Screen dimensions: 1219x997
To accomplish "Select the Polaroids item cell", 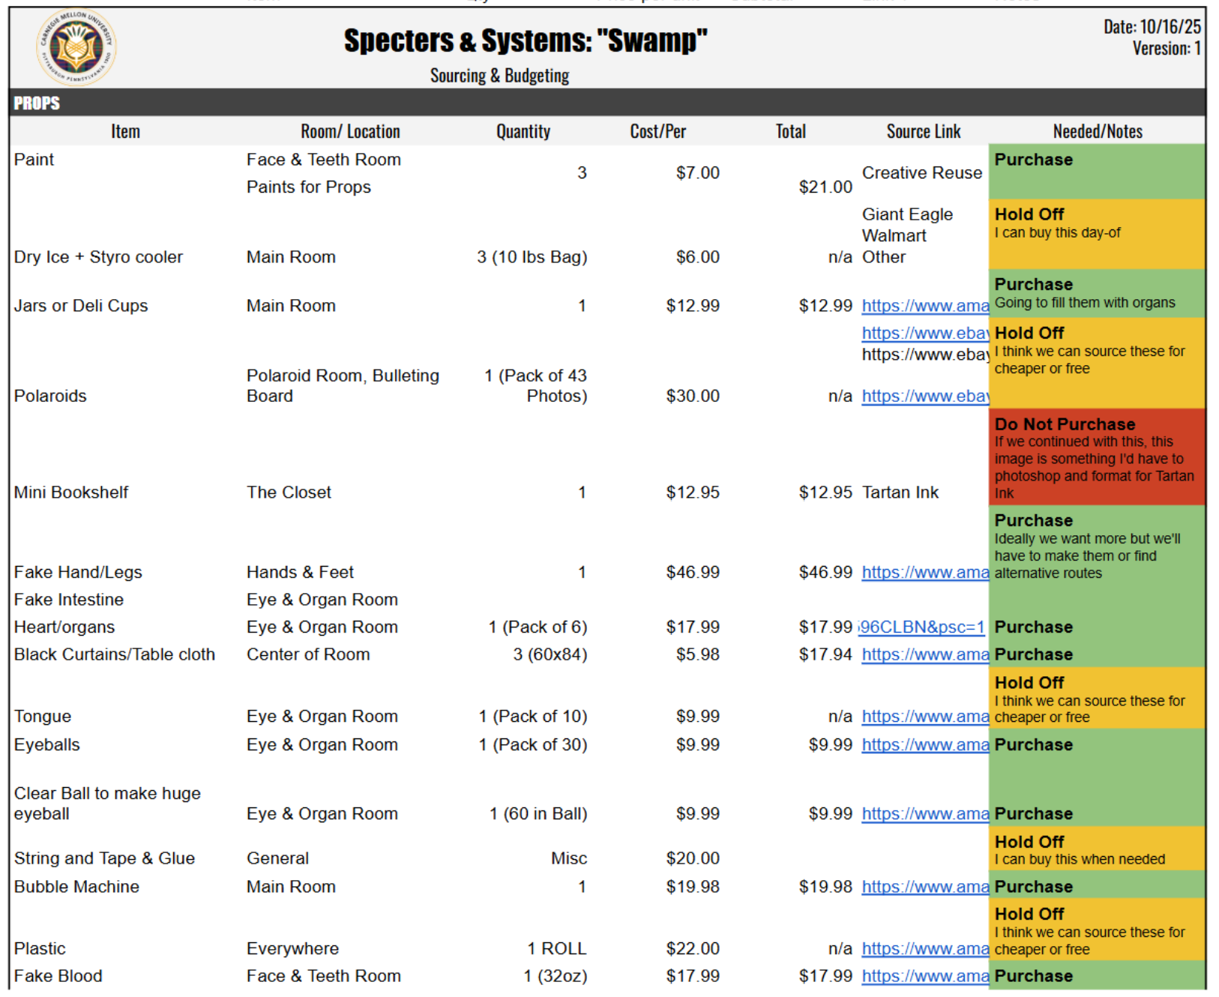I will click(x=50, y=396).
